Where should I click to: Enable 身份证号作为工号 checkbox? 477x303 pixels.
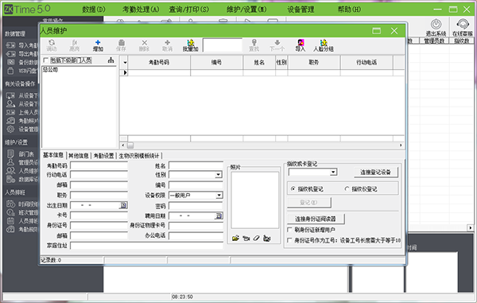[289, 240]
